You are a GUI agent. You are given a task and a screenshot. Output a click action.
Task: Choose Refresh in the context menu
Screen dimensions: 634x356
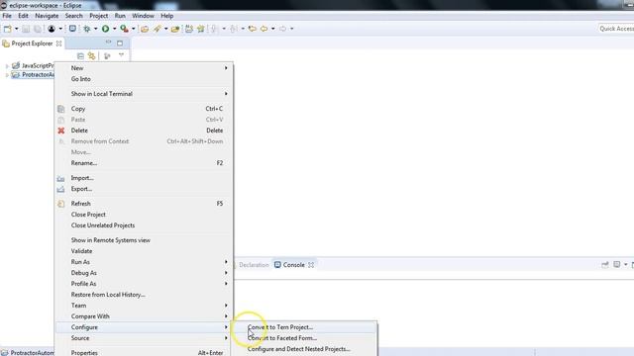coord(144,204)
